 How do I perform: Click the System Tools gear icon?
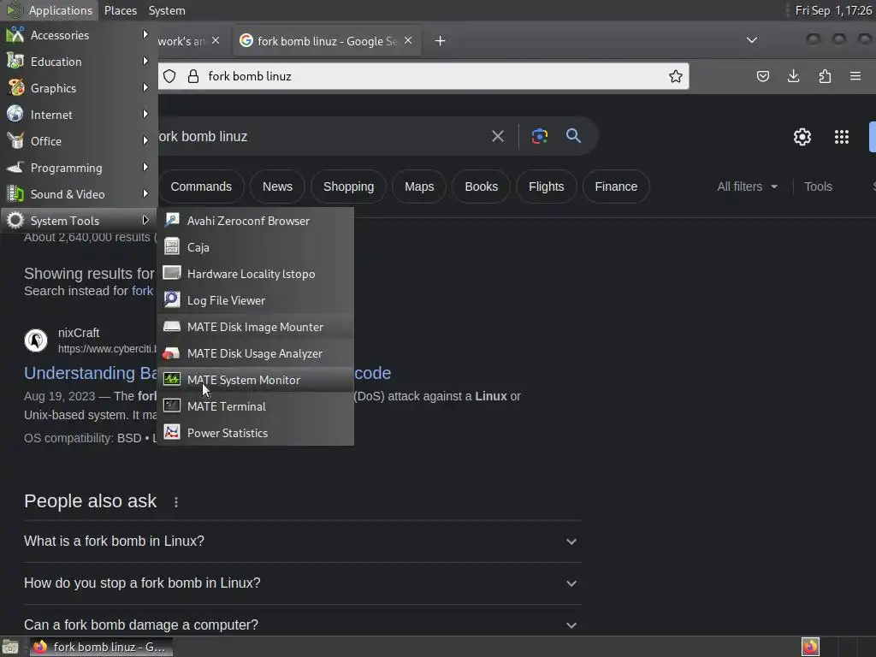pyautogui.click(x=15, y=220)
